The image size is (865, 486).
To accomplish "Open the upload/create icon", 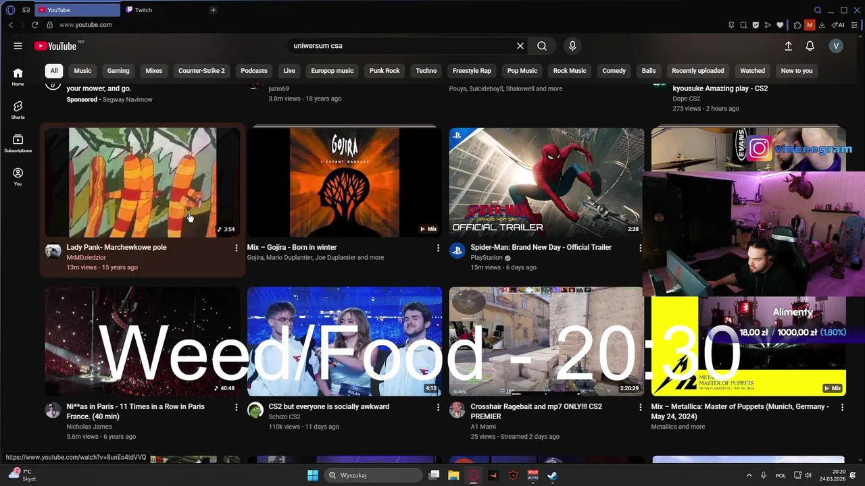I will coord(788,46).
